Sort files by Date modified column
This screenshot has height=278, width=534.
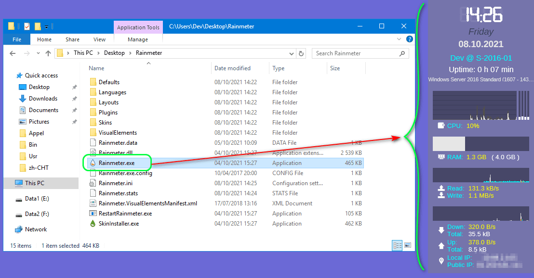click(232, 68)
